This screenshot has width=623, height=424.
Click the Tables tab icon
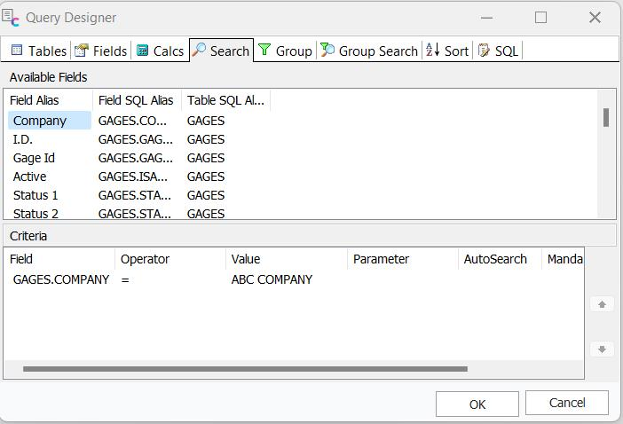(x=17, y=51)
